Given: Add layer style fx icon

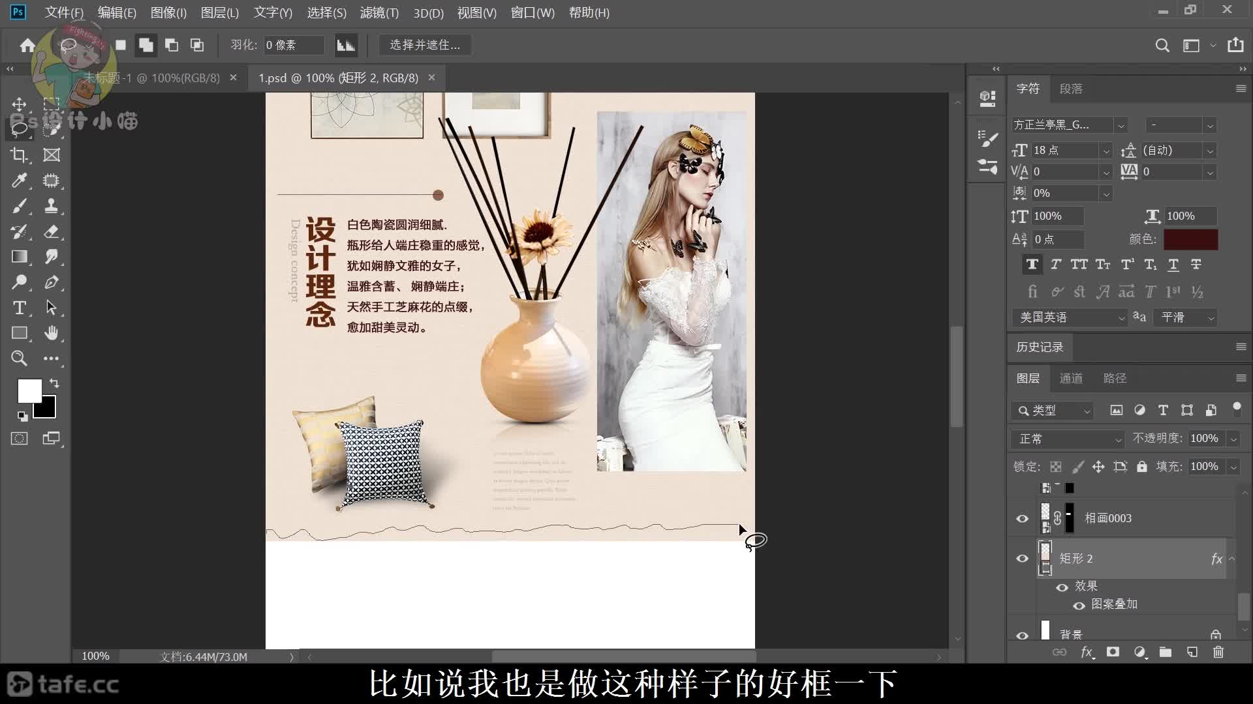Looking at the screenshot, I should (1087, 652).
